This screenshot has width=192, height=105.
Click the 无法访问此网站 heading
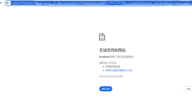(112, 50)
